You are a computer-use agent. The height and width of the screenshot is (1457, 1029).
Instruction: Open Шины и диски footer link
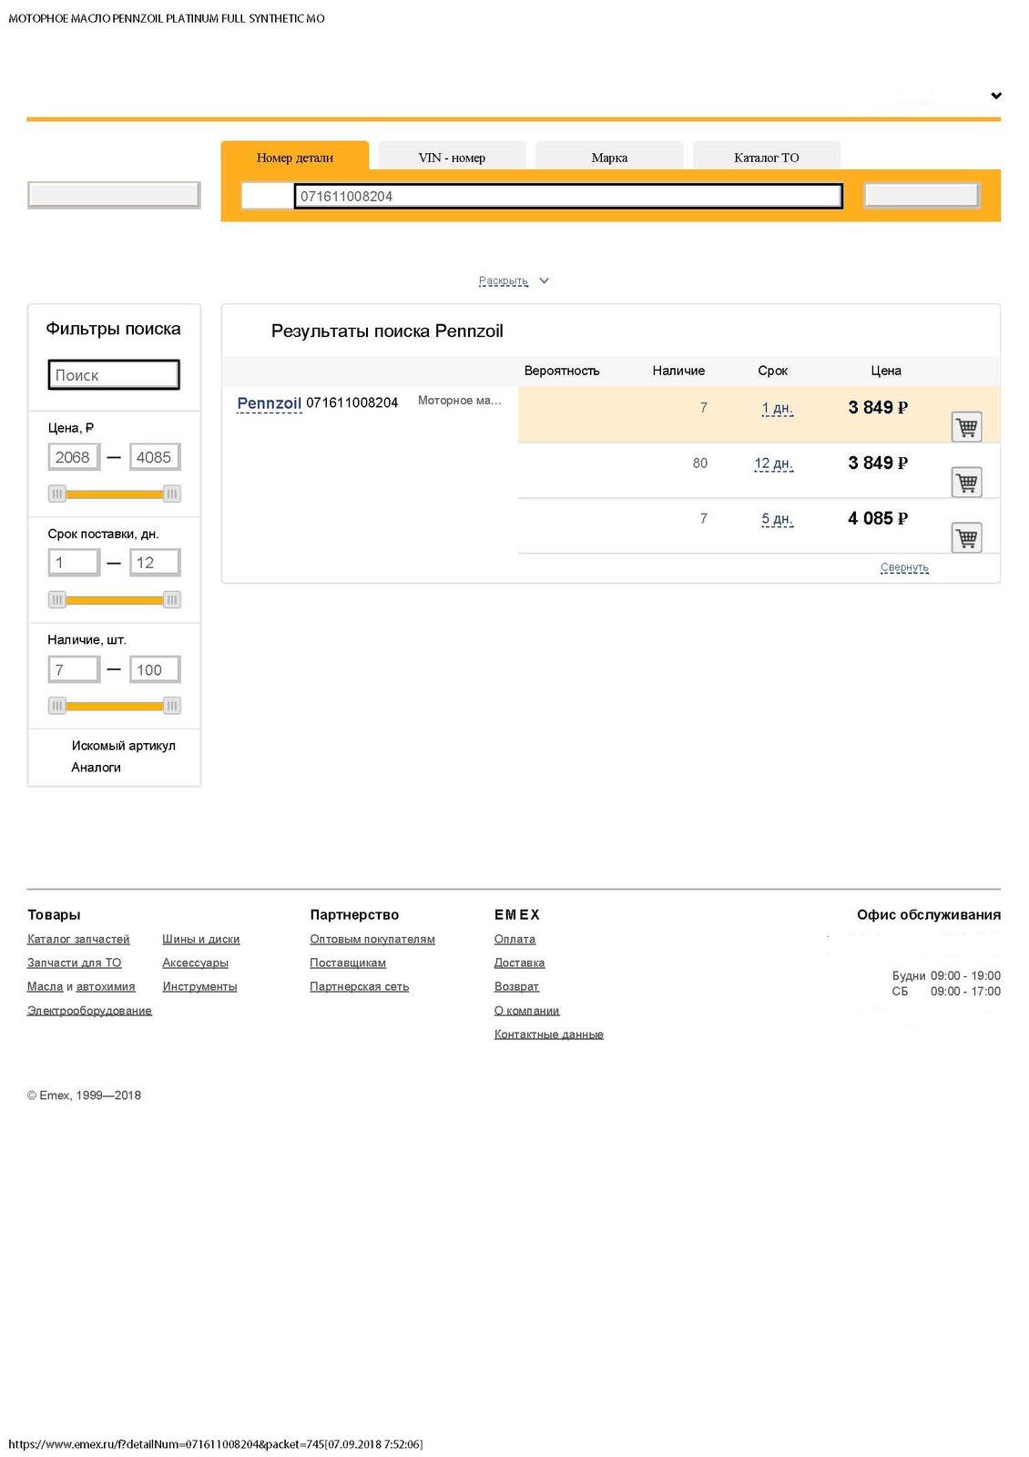(200, 939)
